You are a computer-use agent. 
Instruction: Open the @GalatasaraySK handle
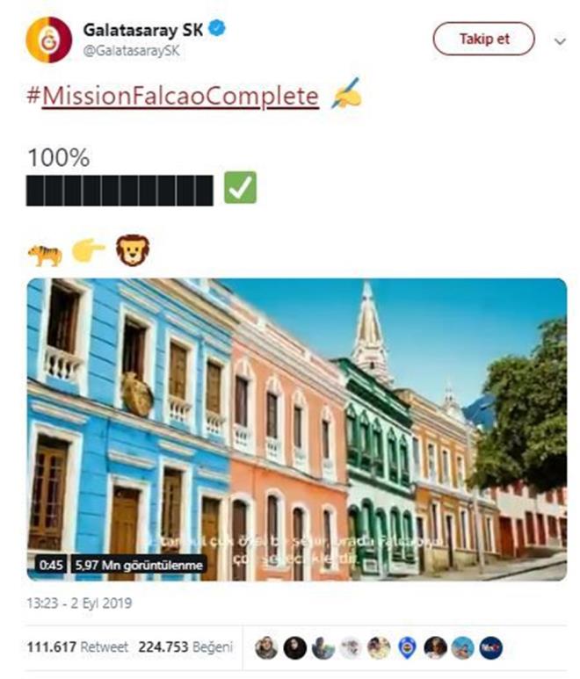pos(131,51)
